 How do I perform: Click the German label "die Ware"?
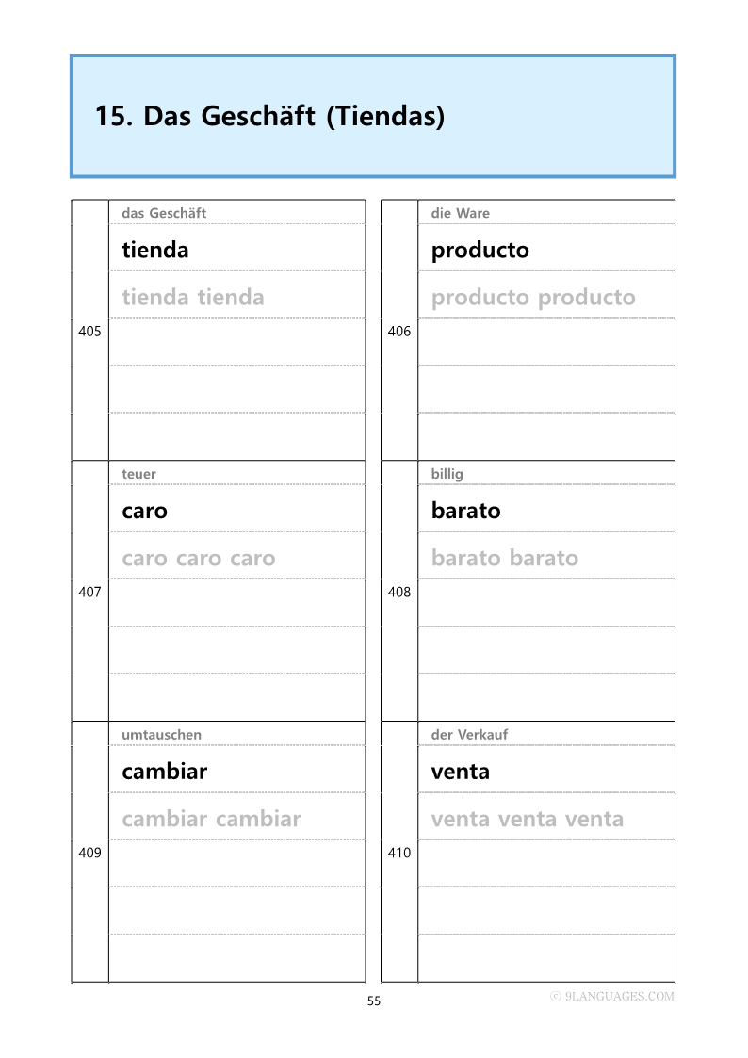(x=461, y=213)
